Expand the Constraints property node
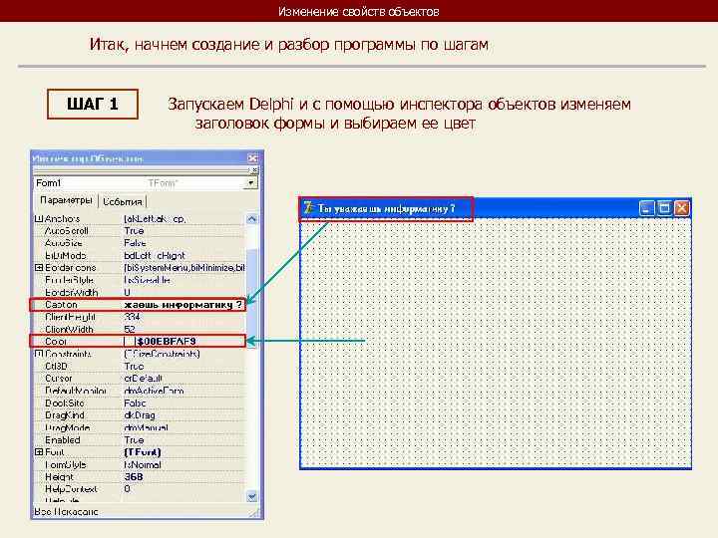Image resolution: width=718 pixels, height=538 pixels. pyautogui.click(x=39, y=354)
